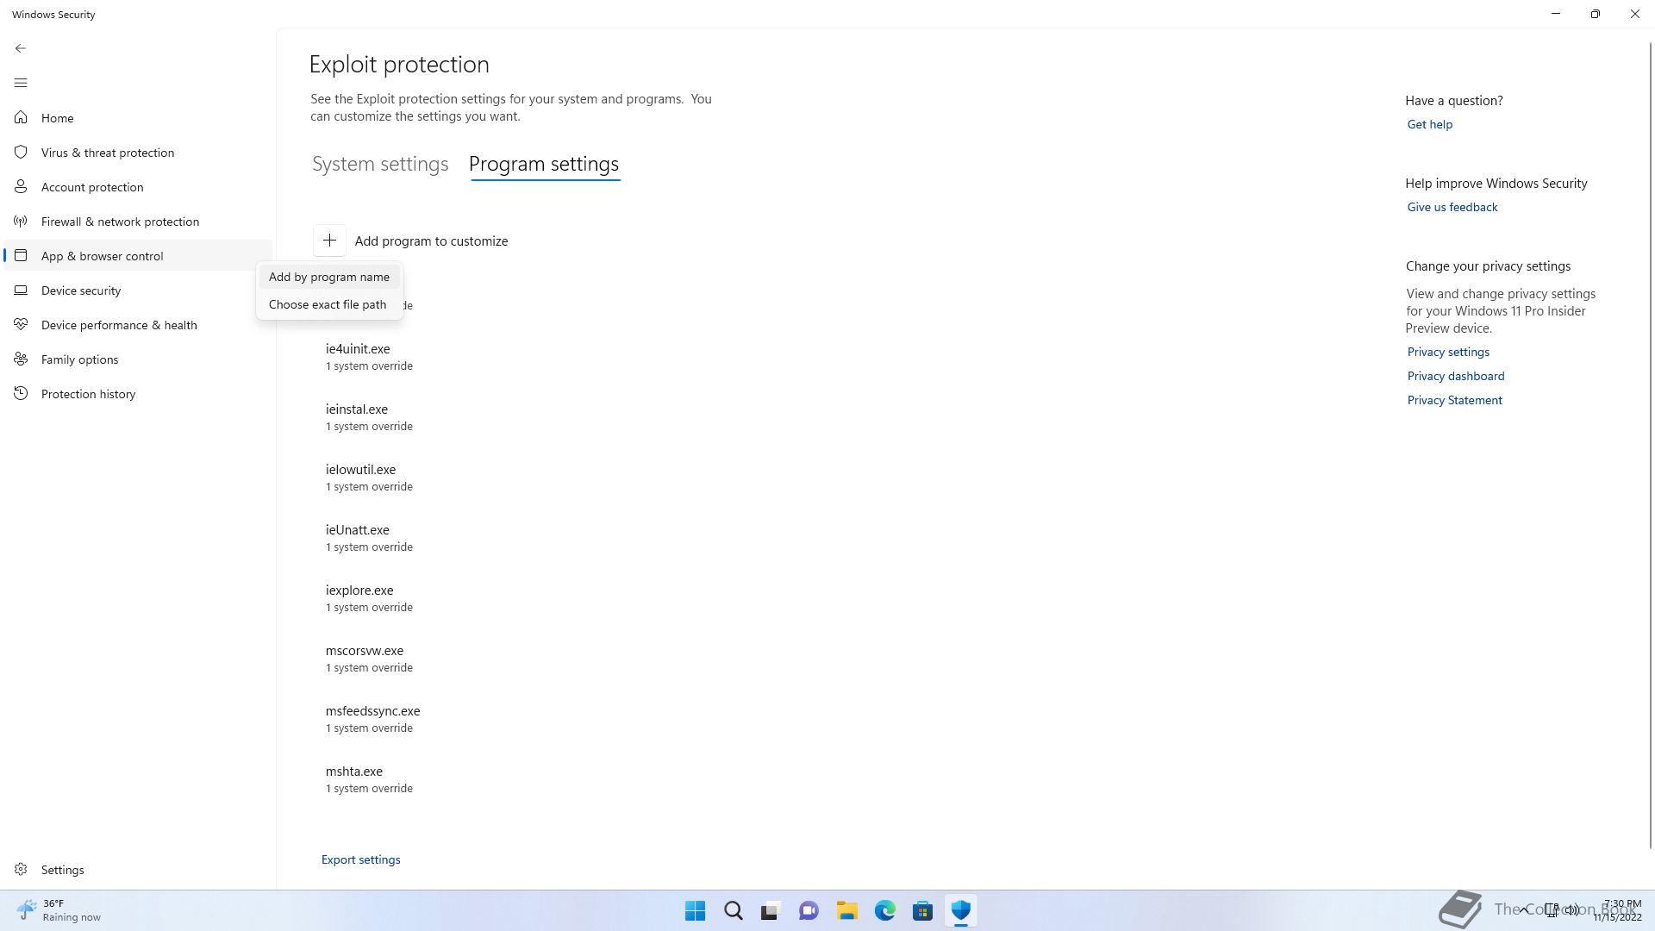Open the Windows Start button
Screen dimensions: 1655x931
tap(695, 910)
